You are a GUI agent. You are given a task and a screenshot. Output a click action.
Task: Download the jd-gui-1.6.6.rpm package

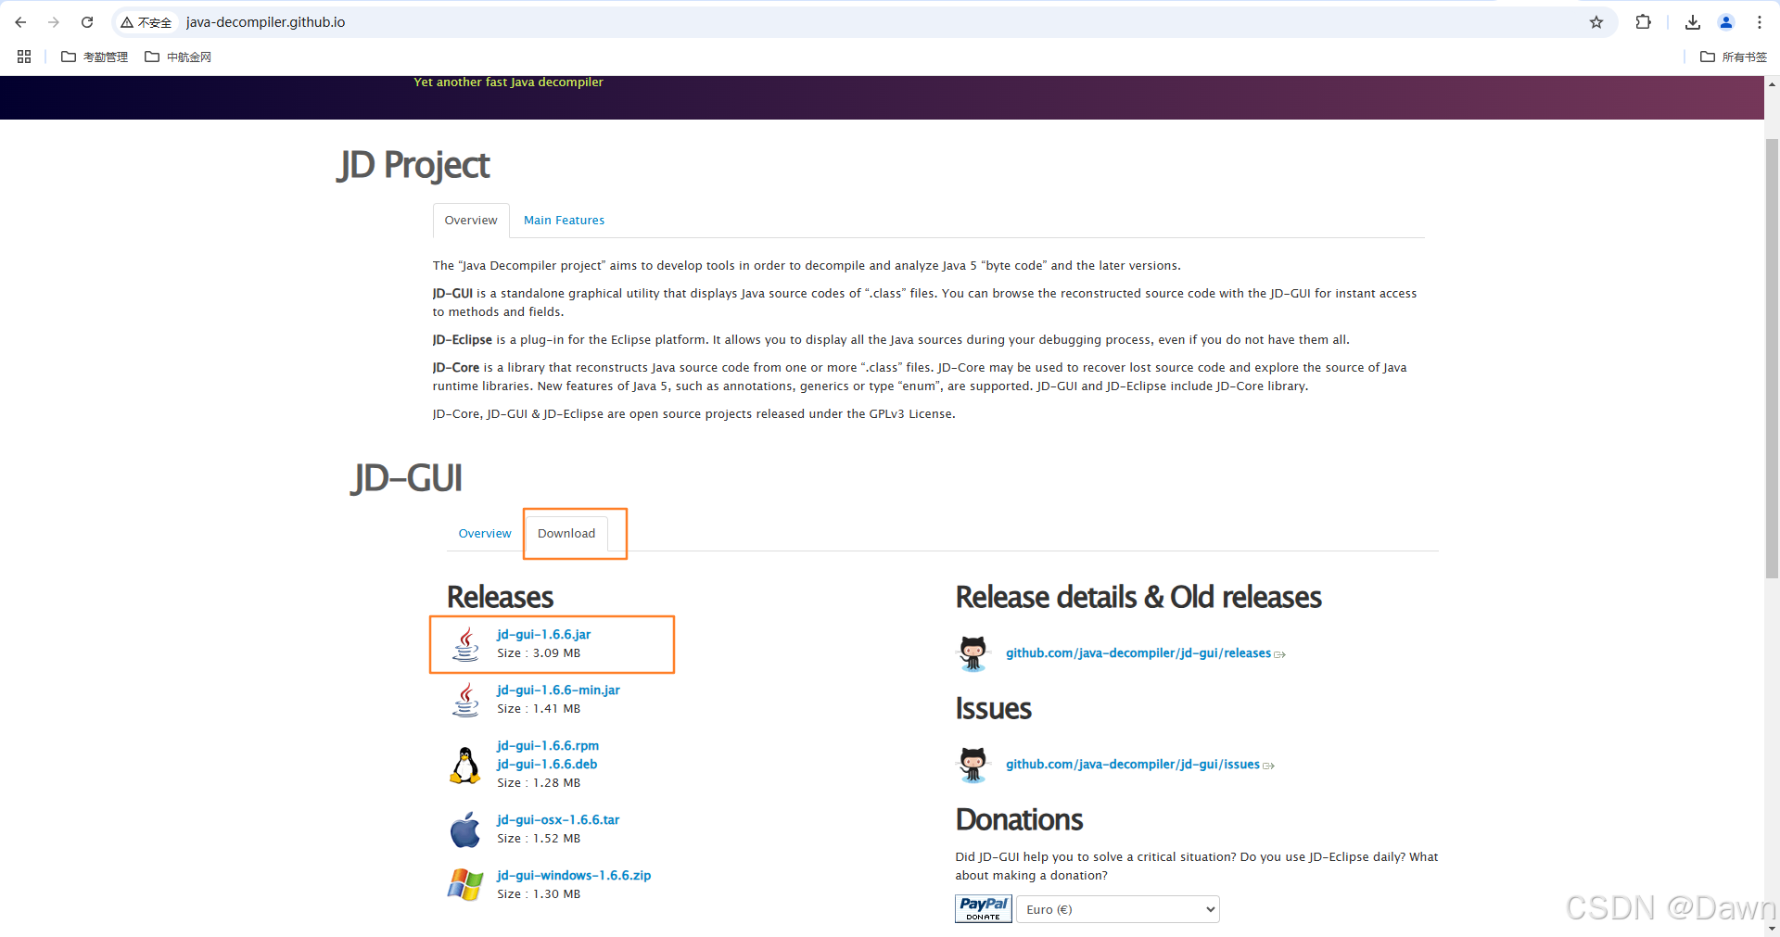(x=548, y=746)
